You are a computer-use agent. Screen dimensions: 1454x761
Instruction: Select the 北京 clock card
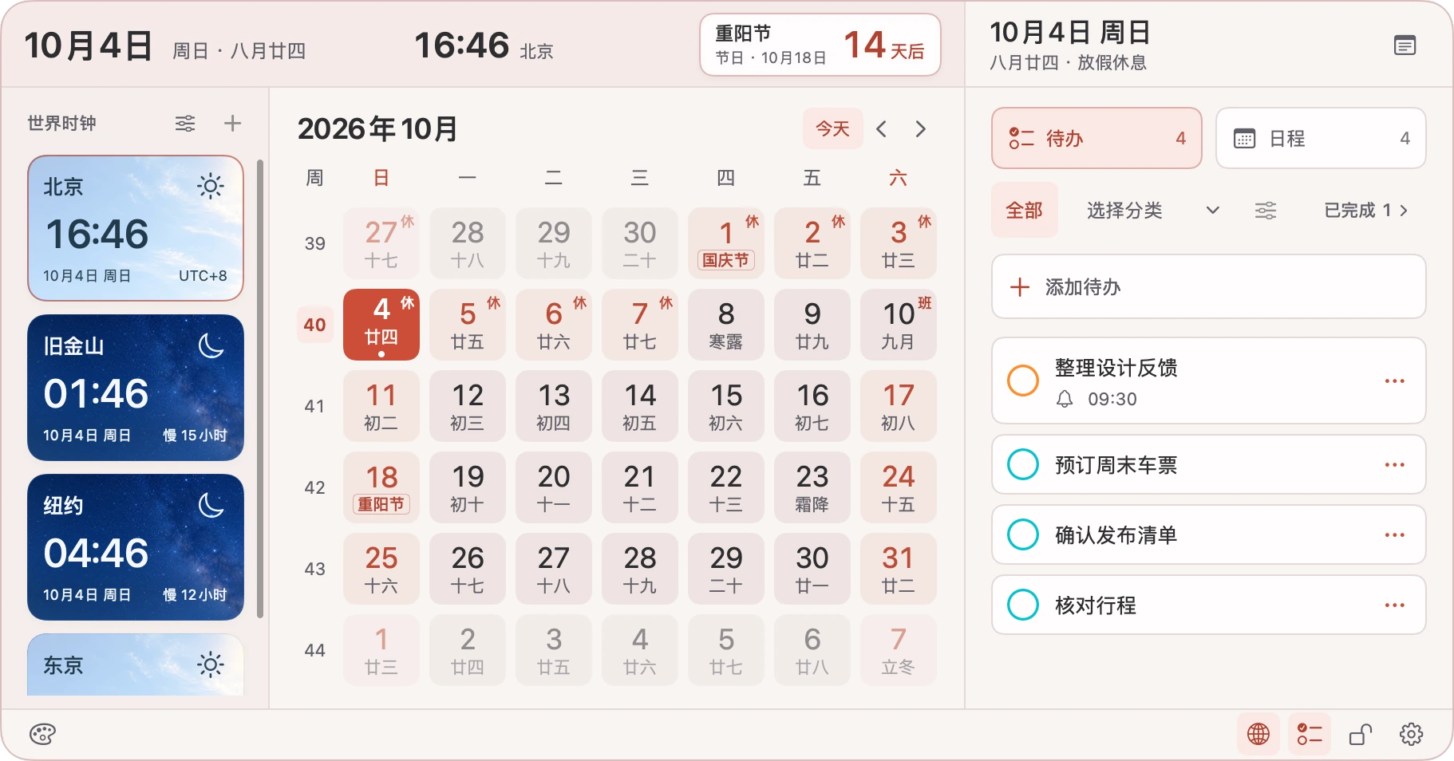click(136, 228)
